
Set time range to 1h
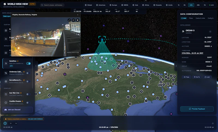[x=179, y=5]
